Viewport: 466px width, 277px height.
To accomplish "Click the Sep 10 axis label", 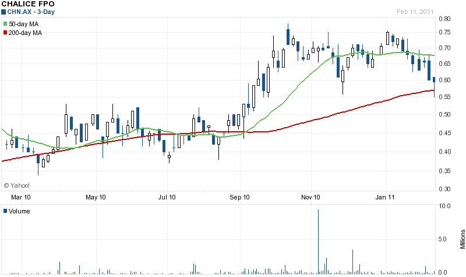I will point(239,197).
